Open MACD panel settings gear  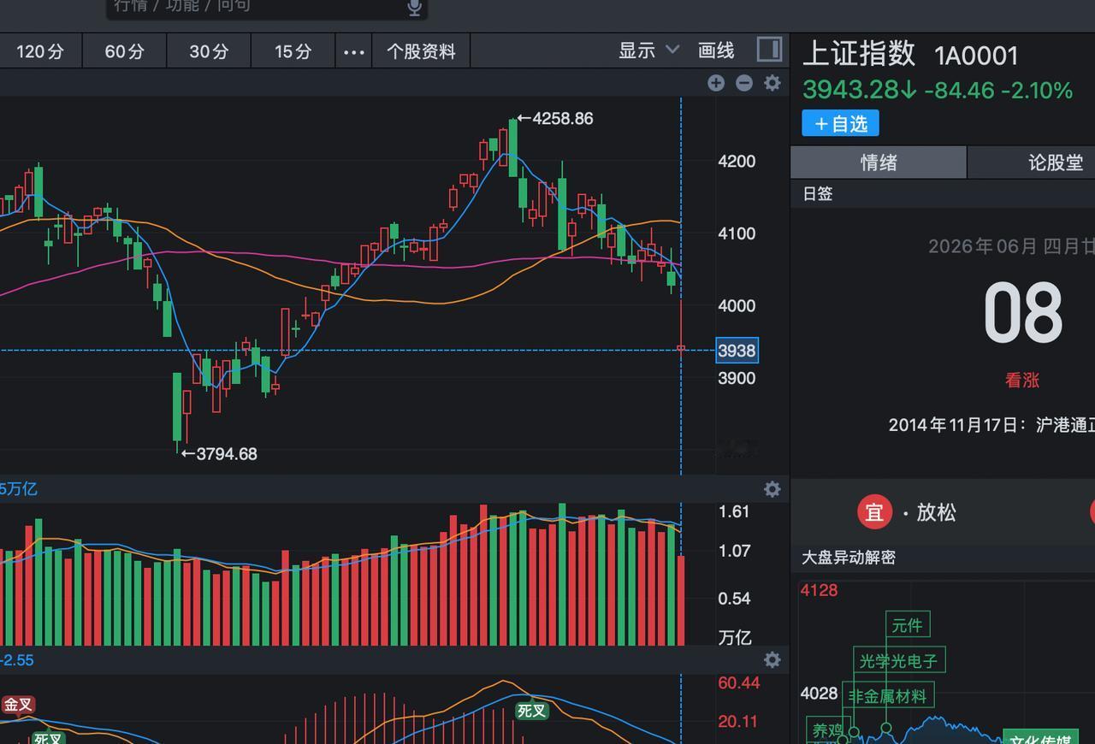click(772, 660)
